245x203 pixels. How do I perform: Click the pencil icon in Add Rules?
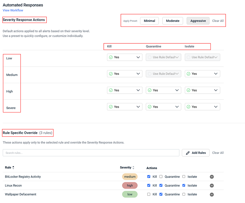click(188, 153)
